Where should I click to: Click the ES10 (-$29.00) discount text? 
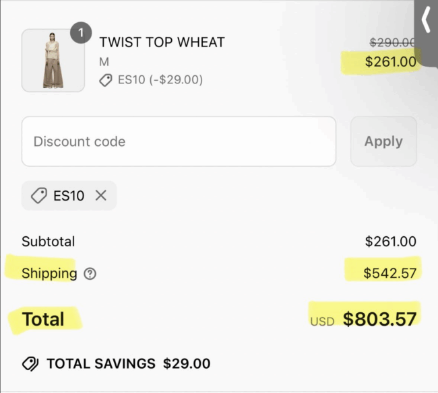click(160, 80)
